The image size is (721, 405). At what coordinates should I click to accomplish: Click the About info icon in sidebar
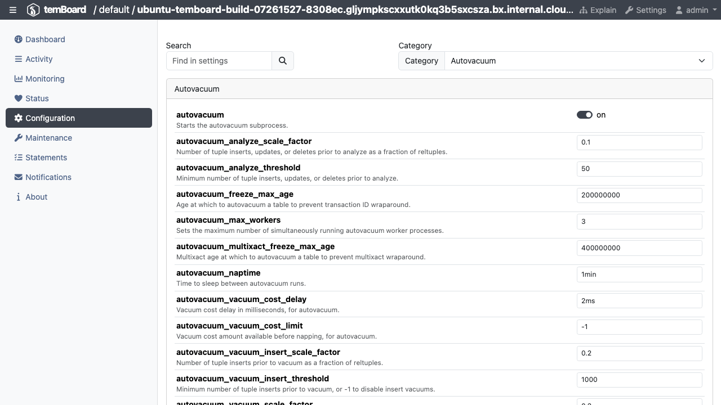point(18,197)
